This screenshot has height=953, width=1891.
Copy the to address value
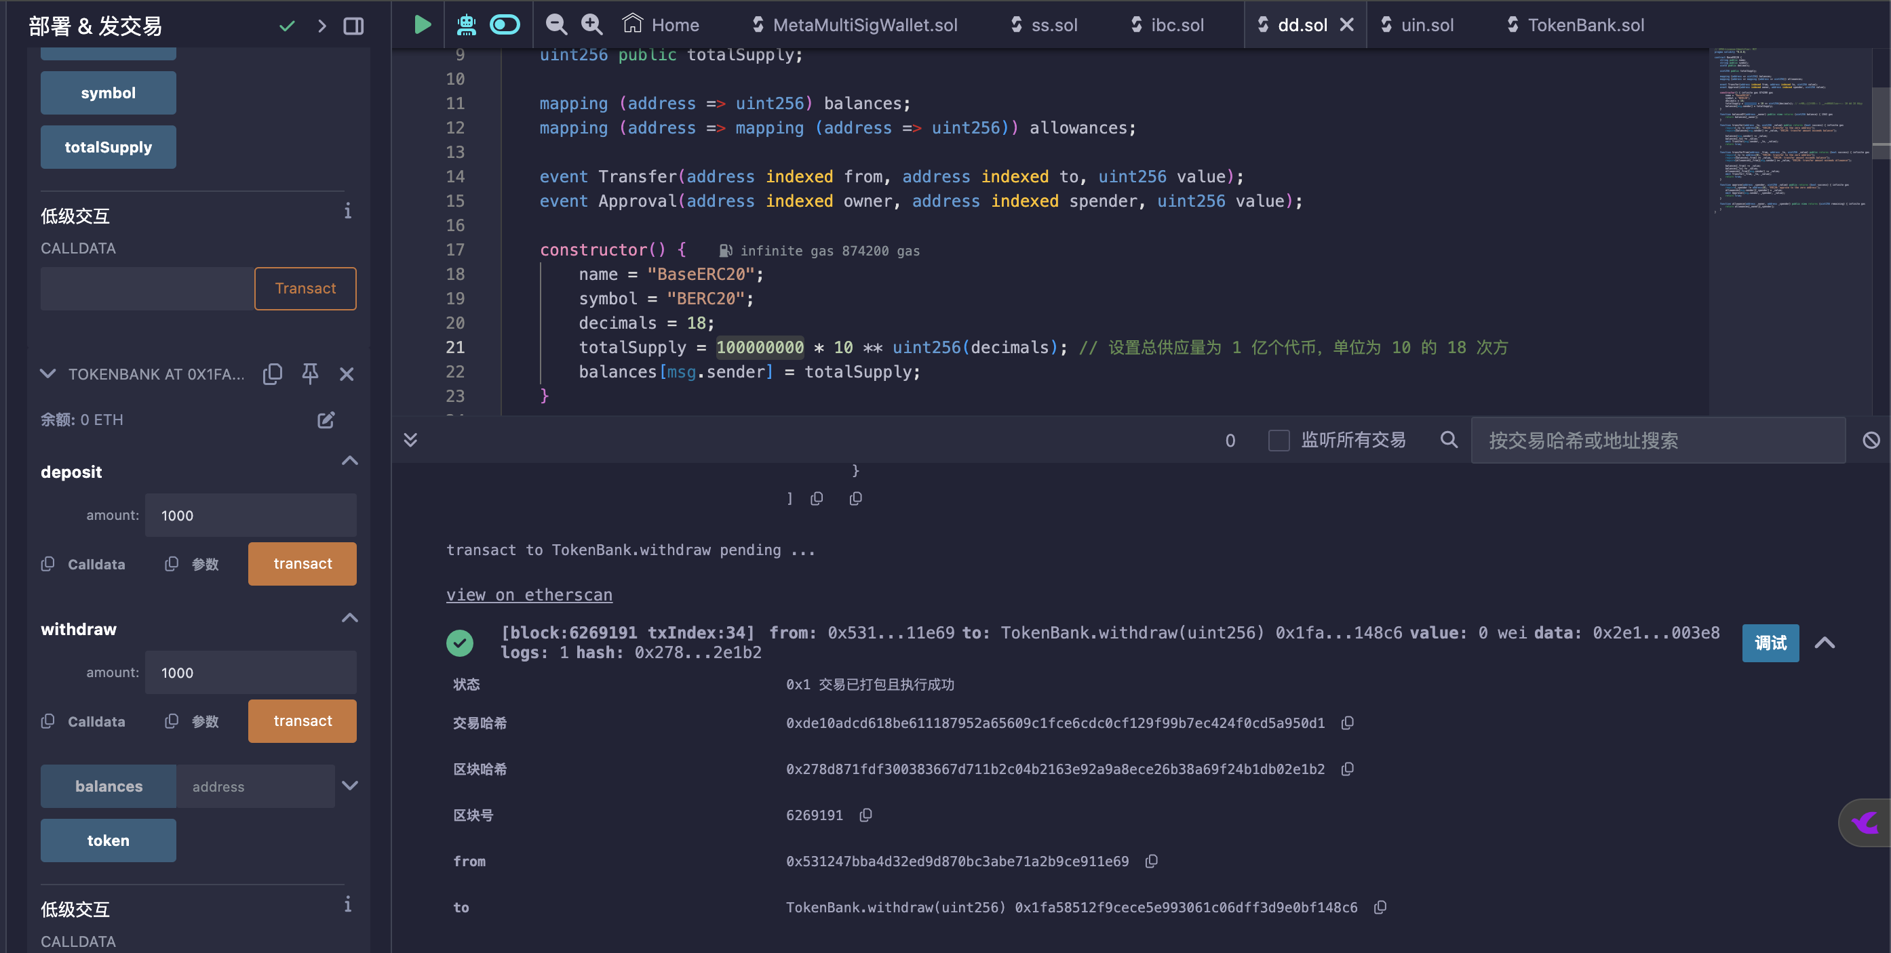click(1380, 908)
